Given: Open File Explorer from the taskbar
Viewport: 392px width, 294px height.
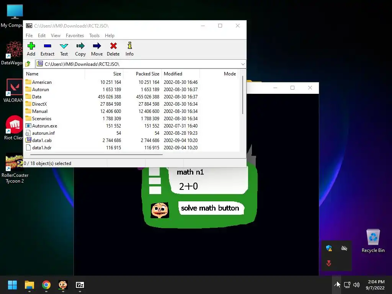Looking at the screenshot, I should [29, 285].
